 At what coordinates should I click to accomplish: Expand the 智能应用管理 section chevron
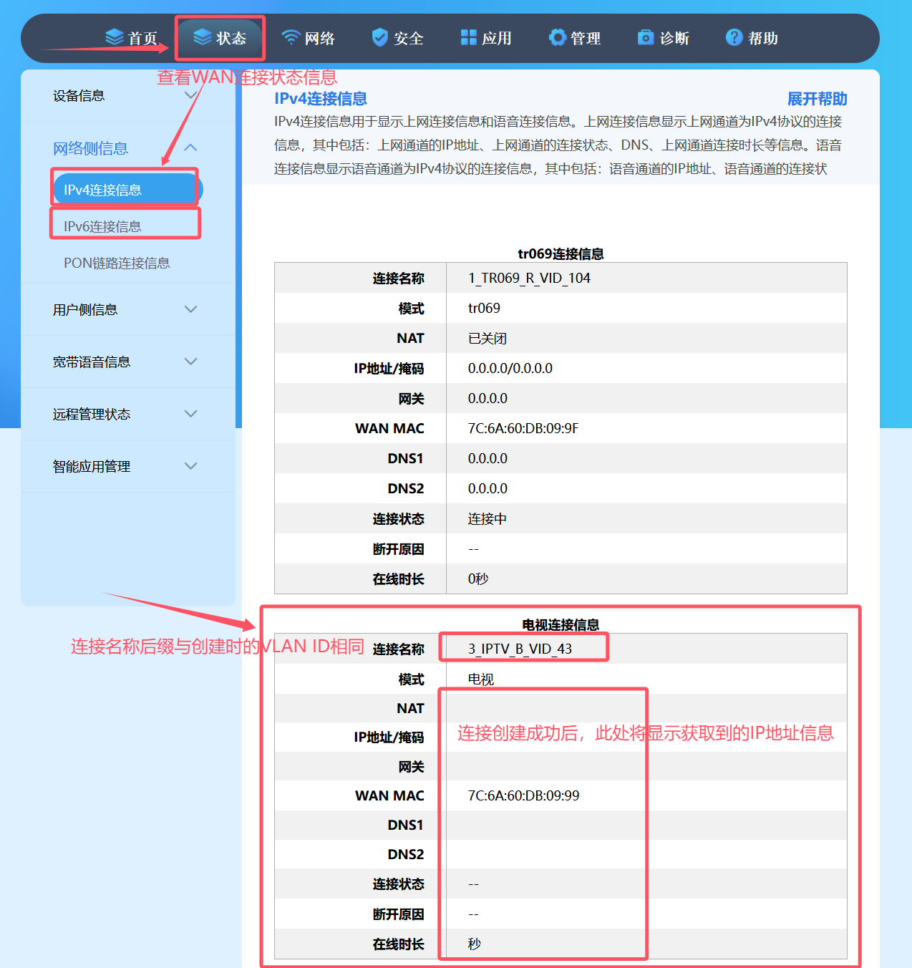(190, 466)
